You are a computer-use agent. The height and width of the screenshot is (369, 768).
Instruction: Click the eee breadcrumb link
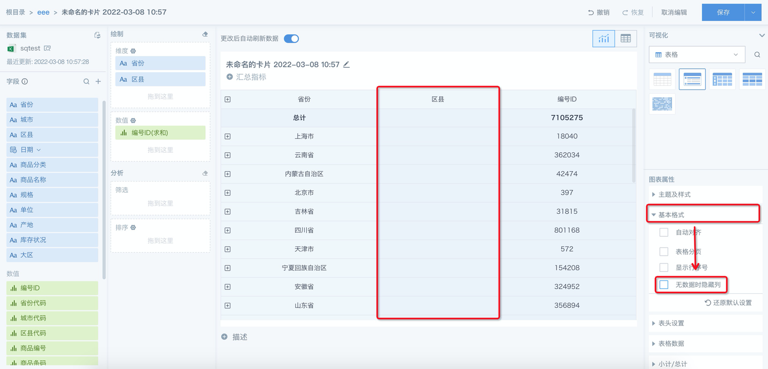[x=43, y=12]
